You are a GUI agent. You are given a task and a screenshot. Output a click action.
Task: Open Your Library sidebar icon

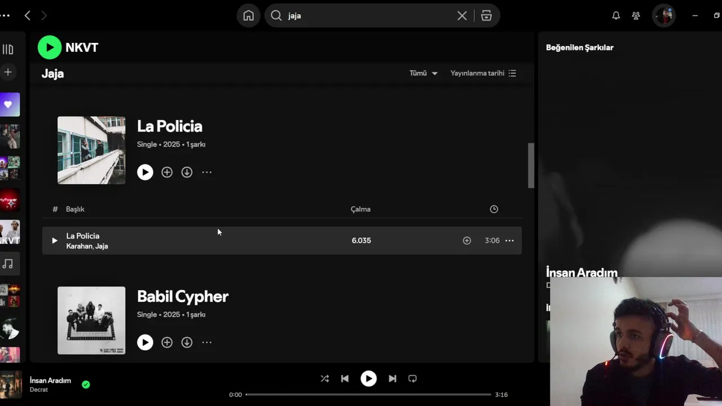[8, 50]
